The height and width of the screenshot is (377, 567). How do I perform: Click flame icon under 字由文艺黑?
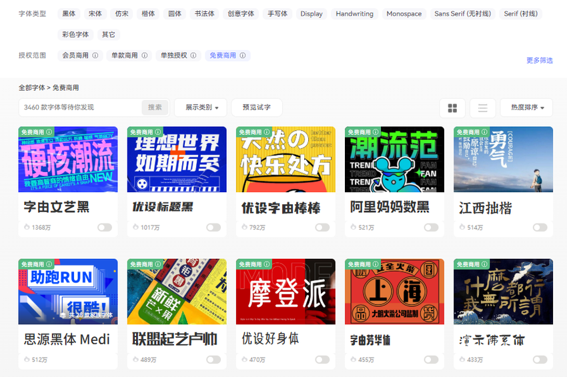point(27,228)
